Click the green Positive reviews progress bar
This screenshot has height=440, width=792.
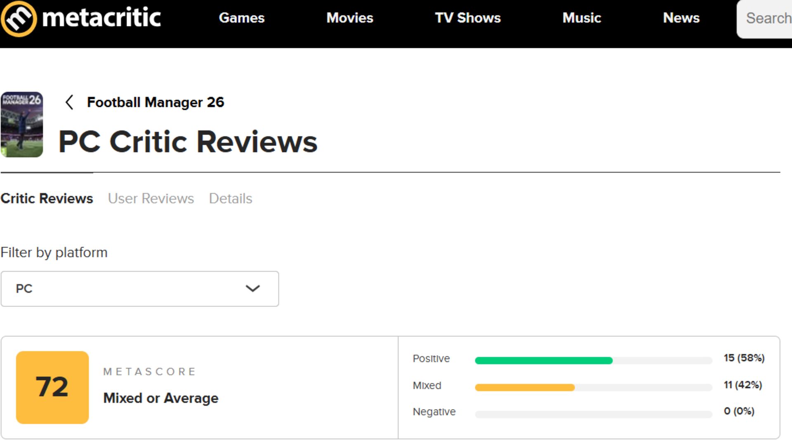544,360
